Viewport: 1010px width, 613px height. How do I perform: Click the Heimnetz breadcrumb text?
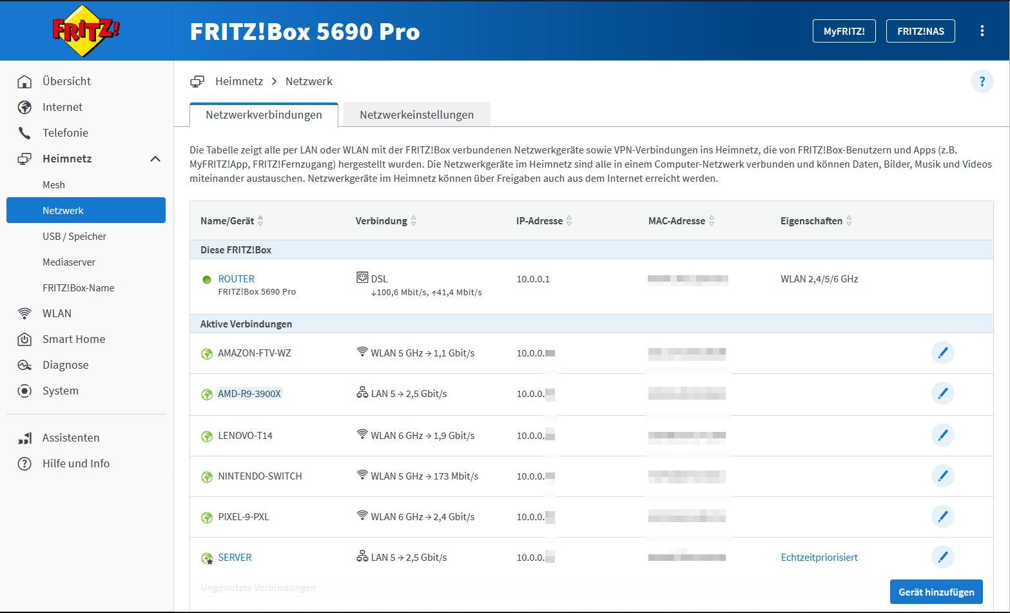click(x=239, y=81)
